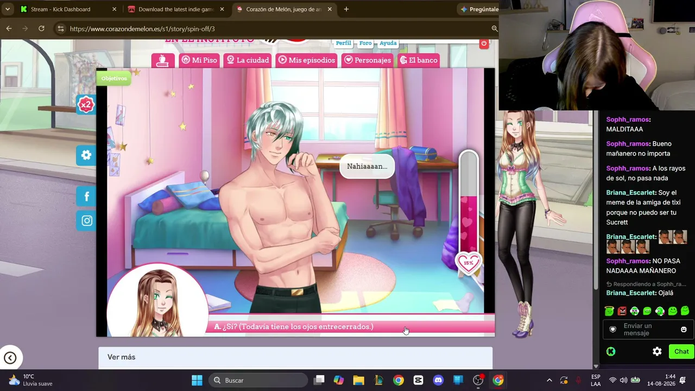Image resolution: width=695 pixels, height=391 pixels.
Task: Click the Windows taskbar Buscar search box
Action: pos(258,380)
